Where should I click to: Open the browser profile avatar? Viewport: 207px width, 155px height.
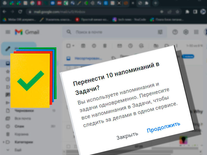203,12
